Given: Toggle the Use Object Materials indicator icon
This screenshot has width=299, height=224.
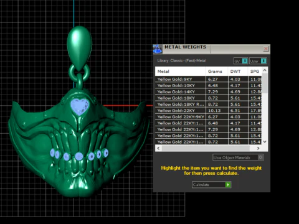Looking at the screenshot, I should tap(260, 157).
